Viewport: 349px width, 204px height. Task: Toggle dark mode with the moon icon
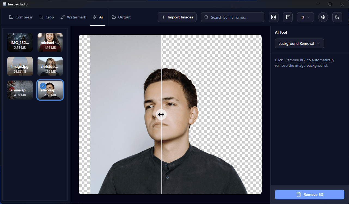pos(337,17)
